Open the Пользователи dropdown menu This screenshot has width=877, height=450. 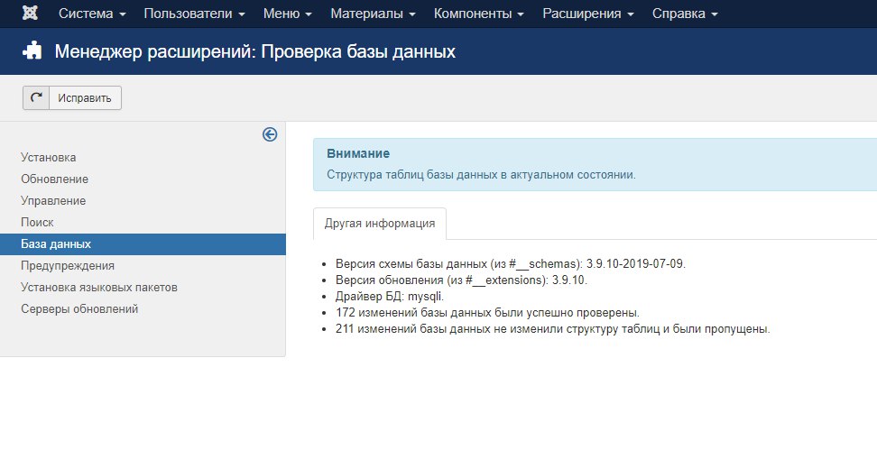195,14
